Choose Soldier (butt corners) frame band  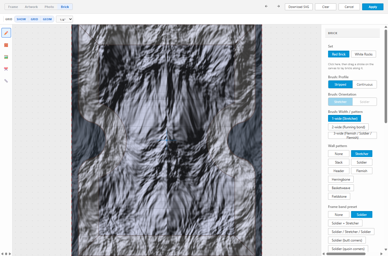[347, 240]
